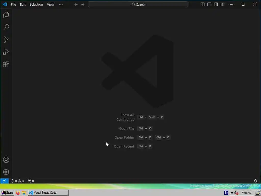Open the Manage gear icon

pyautogui.click(x=6, y=172)
